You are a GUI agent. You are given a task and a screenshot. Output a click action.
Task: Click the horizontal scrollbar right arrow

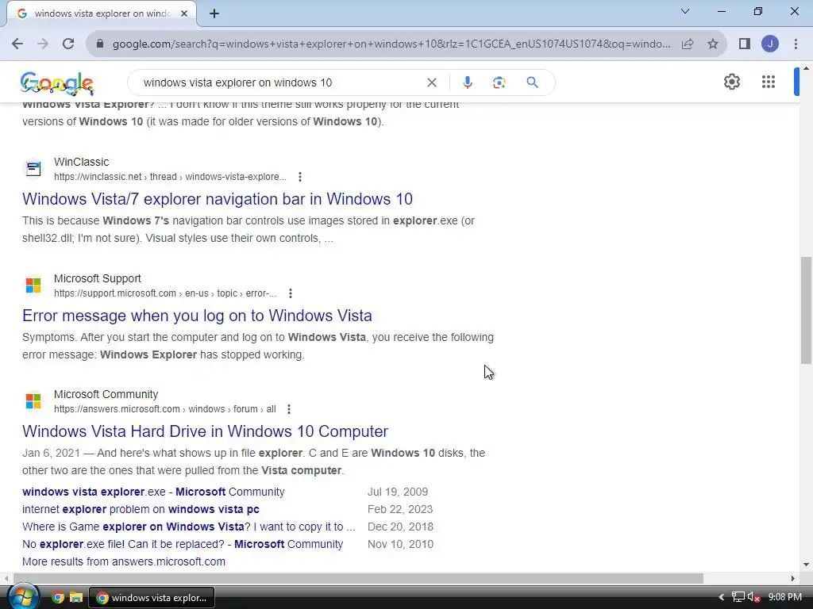pos(793,578)
